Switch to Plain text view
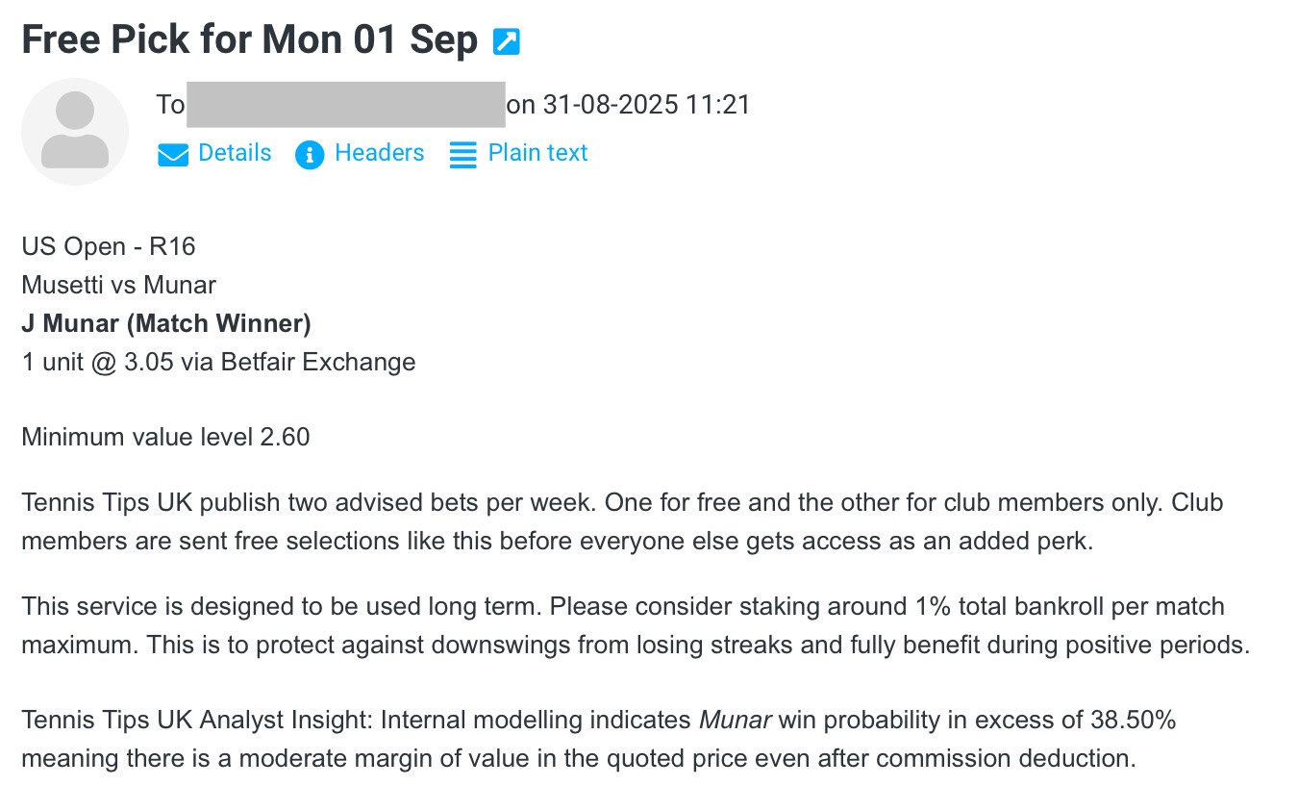Viewport: 1298px width, 811px height. pyautogui.click(x=537, y=153)
